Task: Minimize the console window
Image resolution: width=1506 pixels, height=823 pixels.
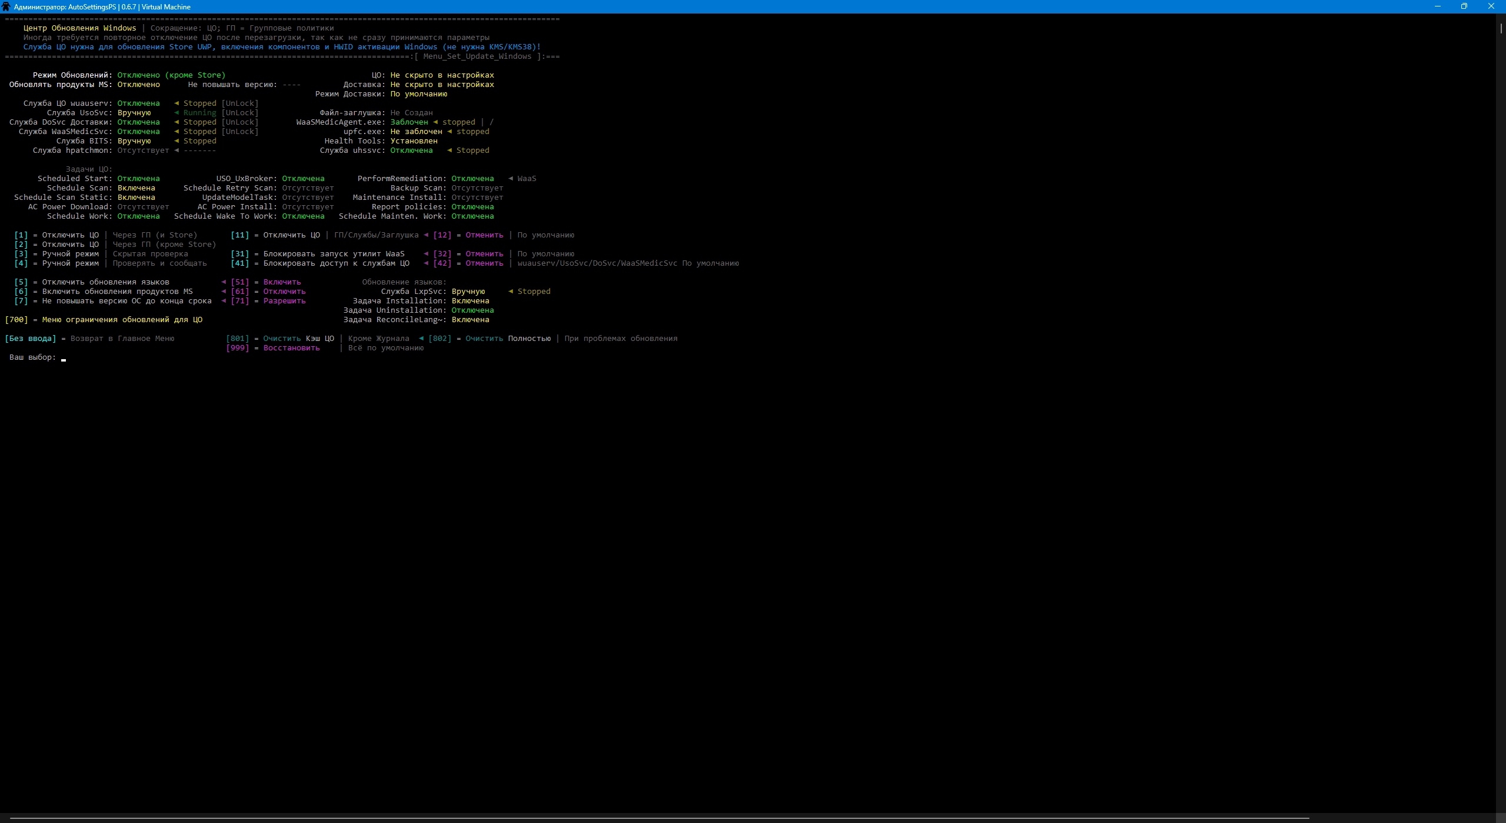Action: tap(1438, 6)
